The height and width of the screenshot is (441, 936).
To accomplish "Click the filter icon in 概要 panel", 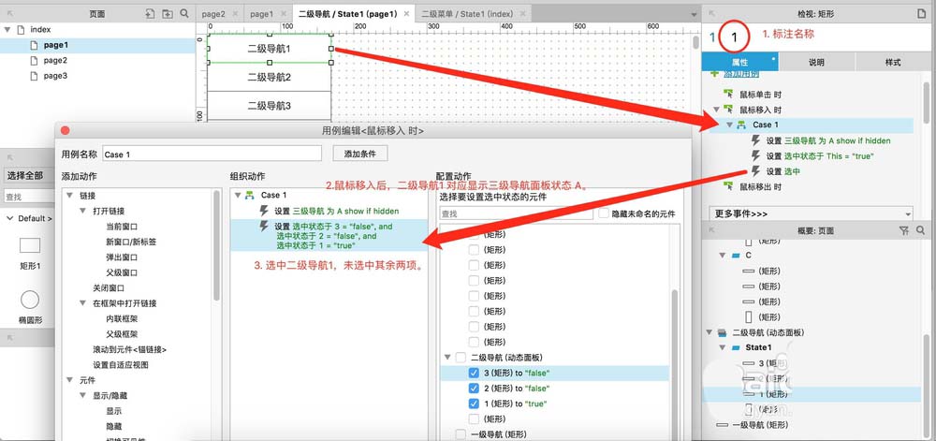I will coord(903,230).
